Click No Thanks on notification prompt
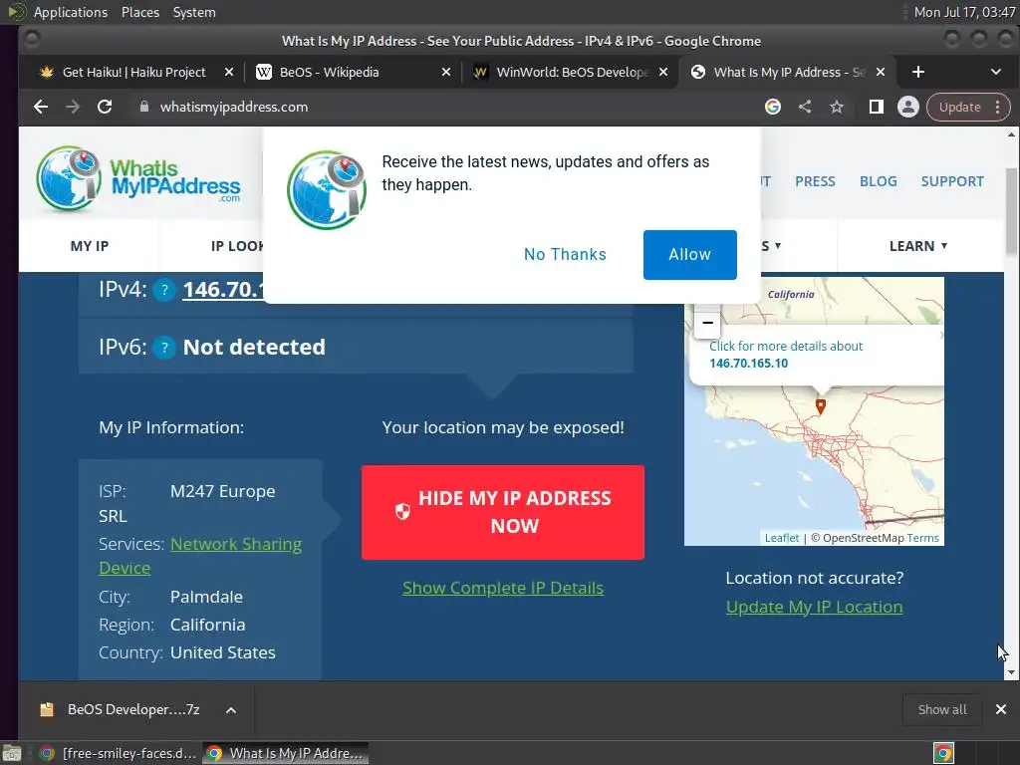1020x765 pixels. [565, 254]
